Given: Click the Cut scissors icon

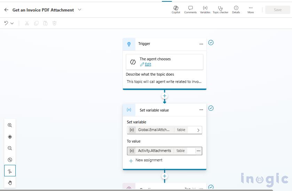Looking at the screenshot, I should click(x=27, y=23).
